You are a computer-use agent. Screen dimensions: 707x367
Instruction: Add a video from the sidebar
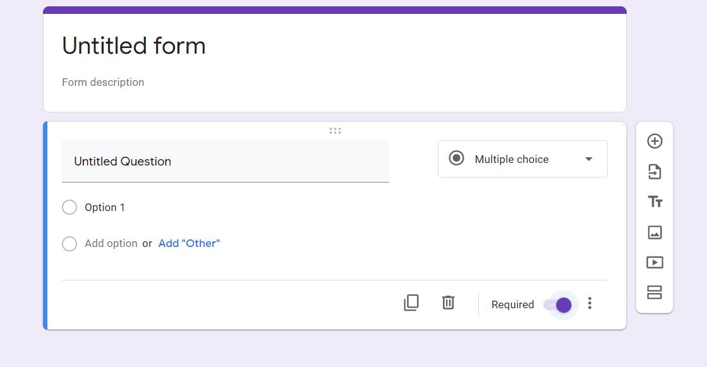pos(655,262)
